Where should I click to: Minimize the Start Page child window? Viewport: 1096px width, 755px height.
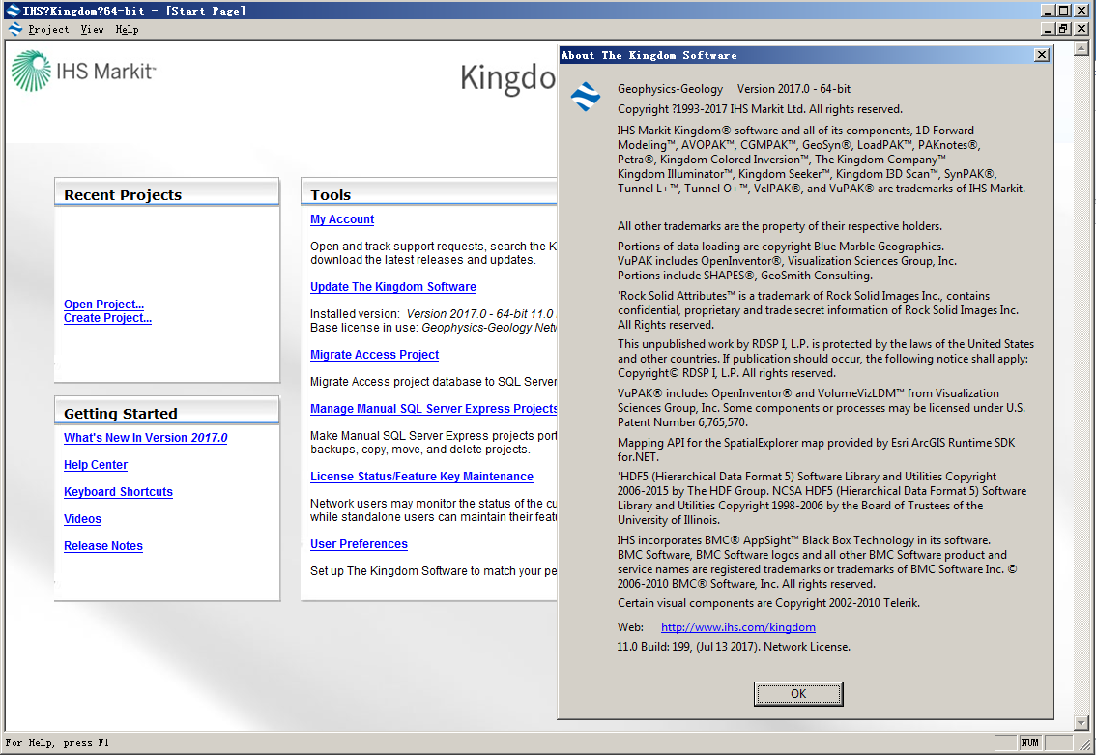[x=1047, y=29]
